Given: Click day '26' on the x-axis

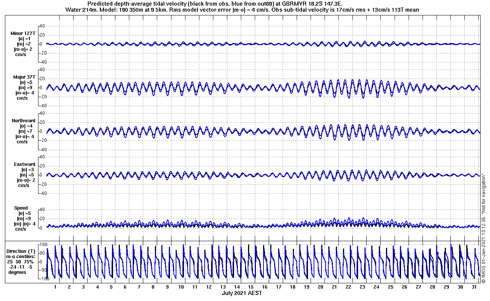Looking at the screenshot, I should 404,287.
